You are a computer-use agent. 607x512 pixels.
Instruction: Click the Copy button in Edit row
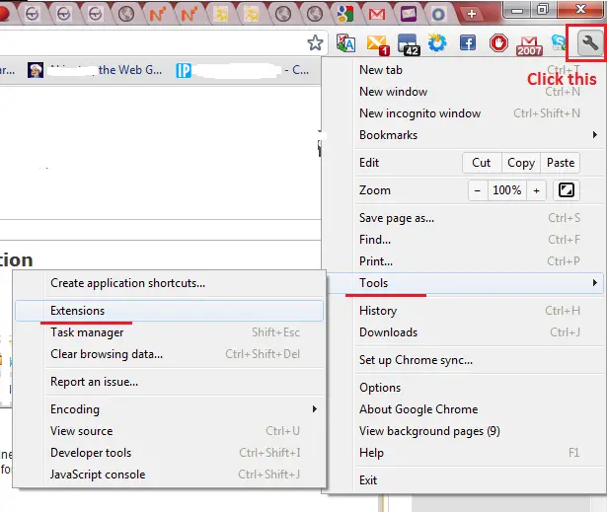(521, 163)
